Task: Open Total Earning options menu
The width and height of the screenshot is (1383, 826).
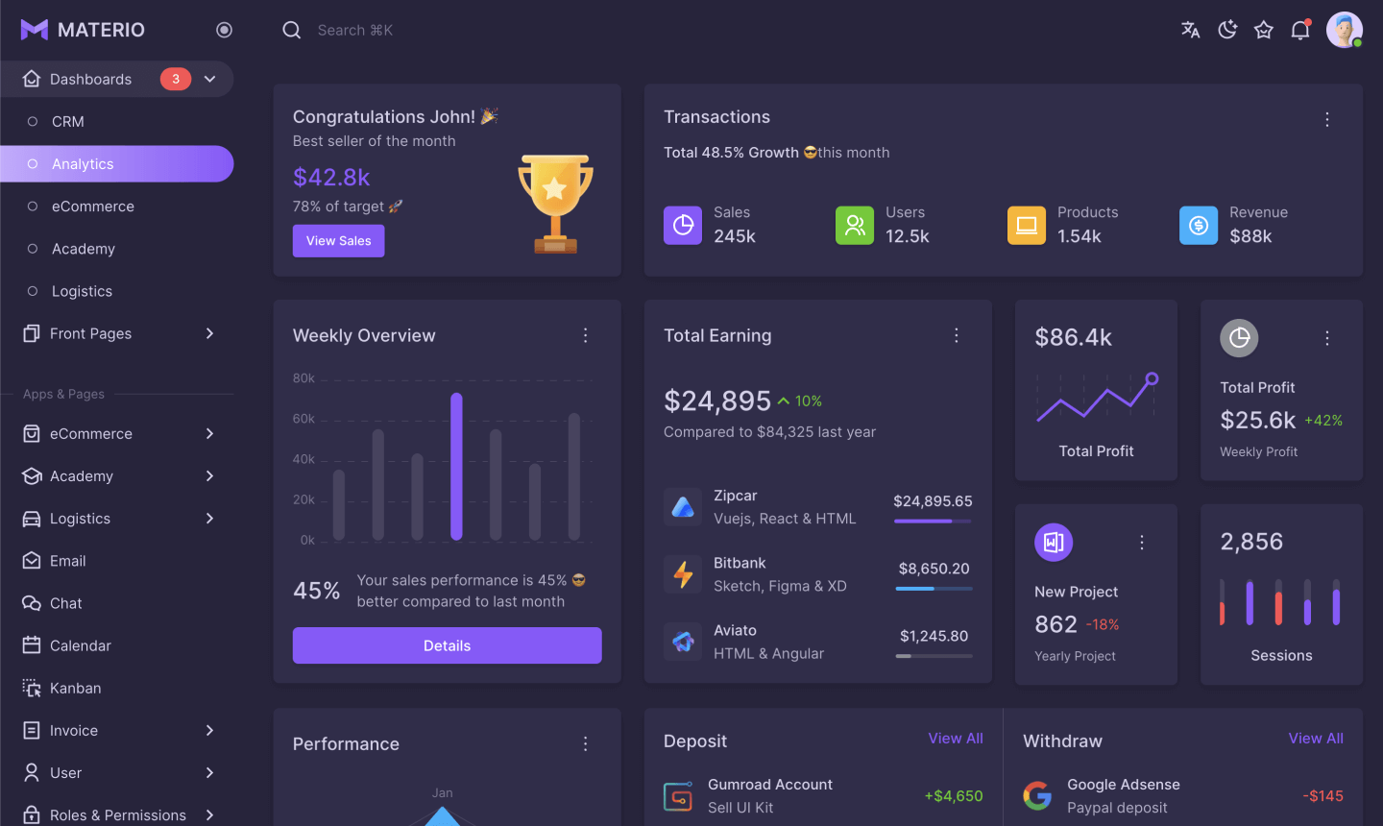Action: [x=956, y=335]
